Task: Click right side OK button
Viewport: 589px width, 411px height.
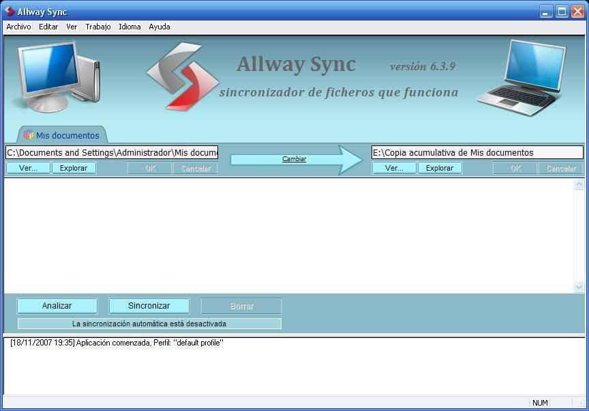Action: click(516, 168)
